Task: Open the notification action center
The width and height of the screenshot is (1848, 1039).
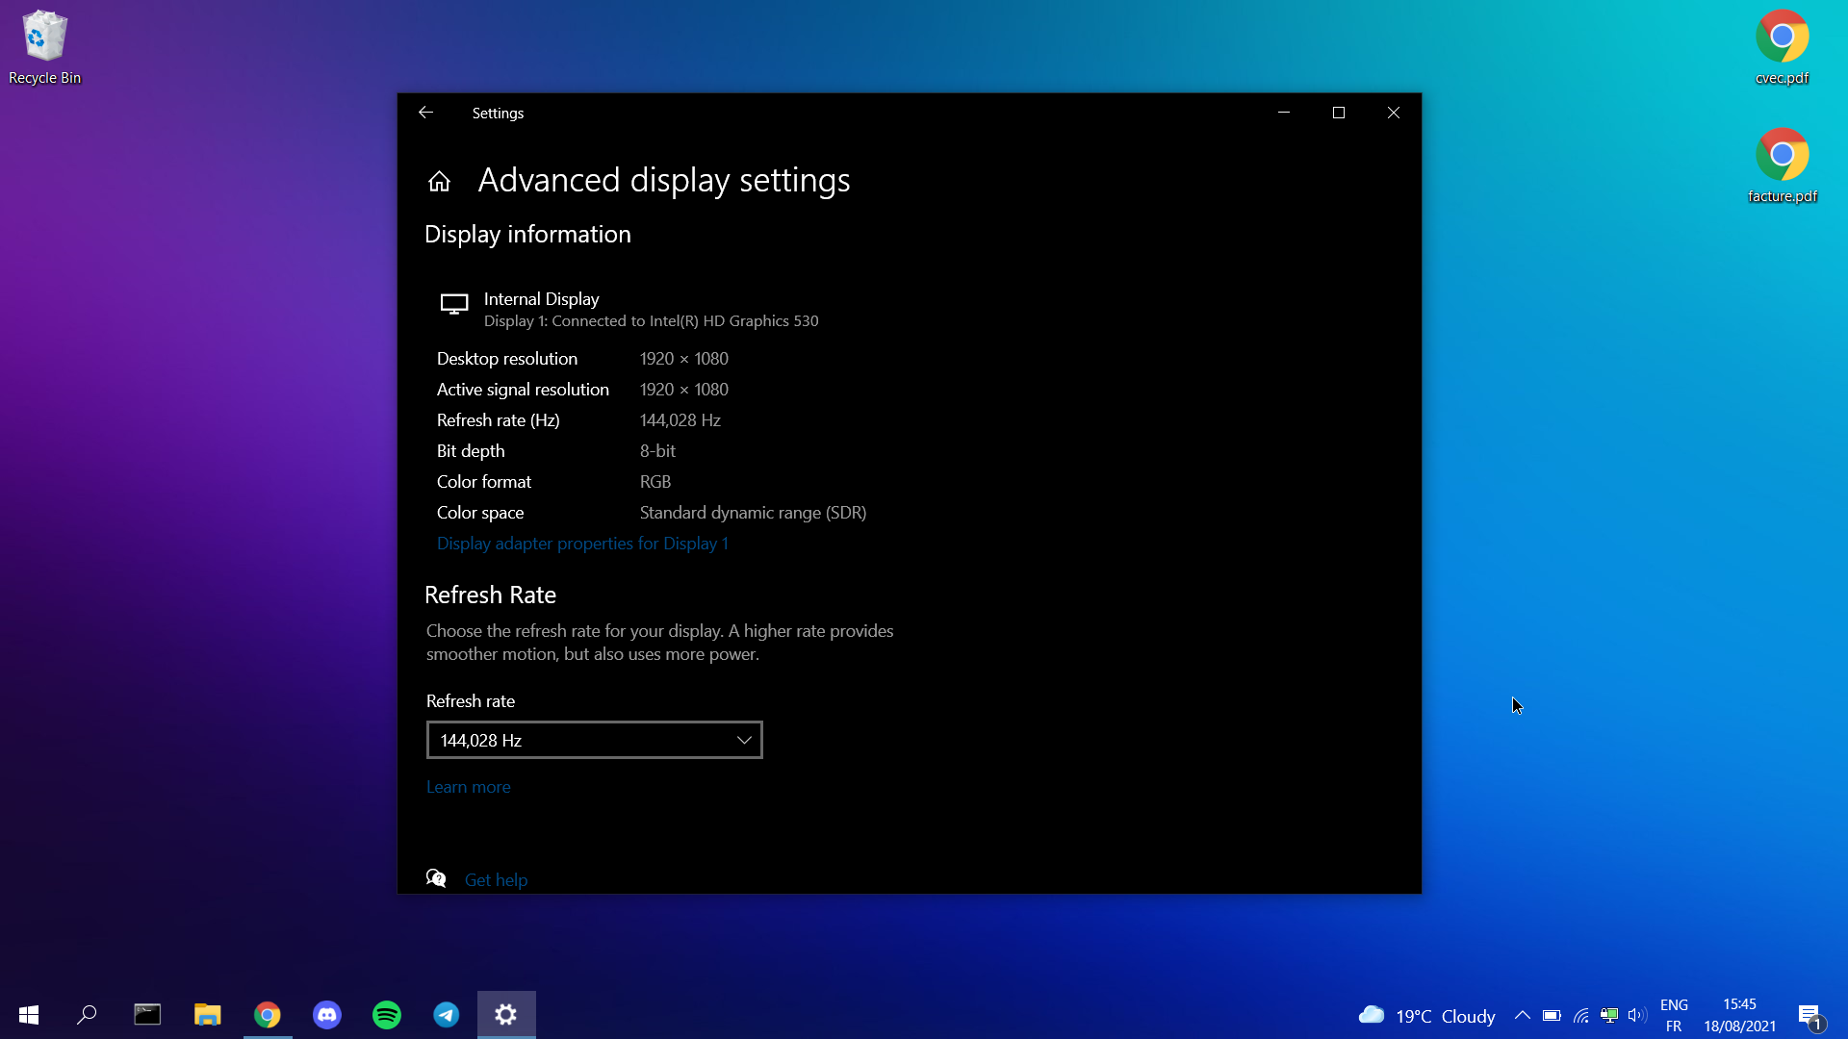Action: pyautogui.click(x=1809, y=1016)
